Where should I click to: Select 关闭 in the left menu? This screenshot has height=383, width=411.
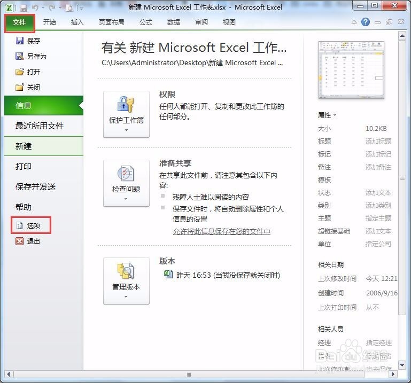pos(28,87)
